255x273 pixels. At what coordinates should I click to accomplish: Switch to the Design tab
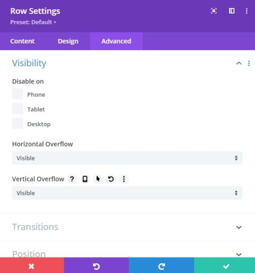click(68, 41)
